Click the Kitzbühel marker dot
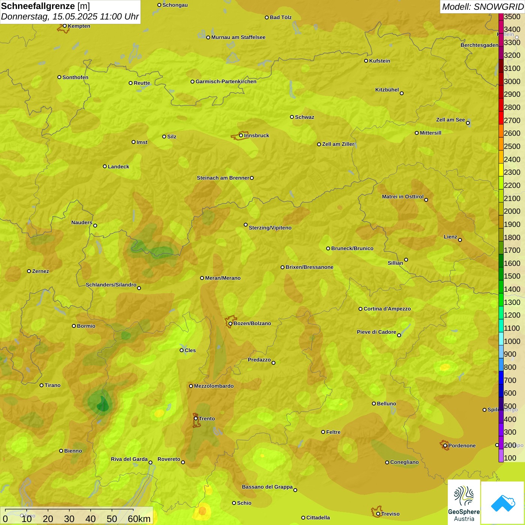The width and height of the screenshot is (525, 525). point(402,93)
